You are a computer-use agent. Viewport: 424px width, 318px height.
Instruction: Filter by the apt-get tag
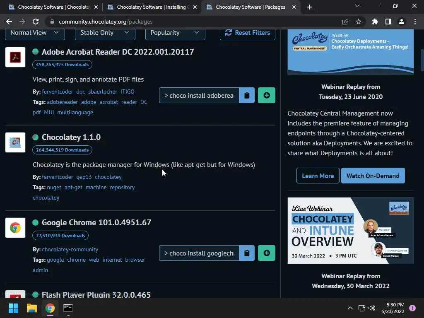[73, 188]
